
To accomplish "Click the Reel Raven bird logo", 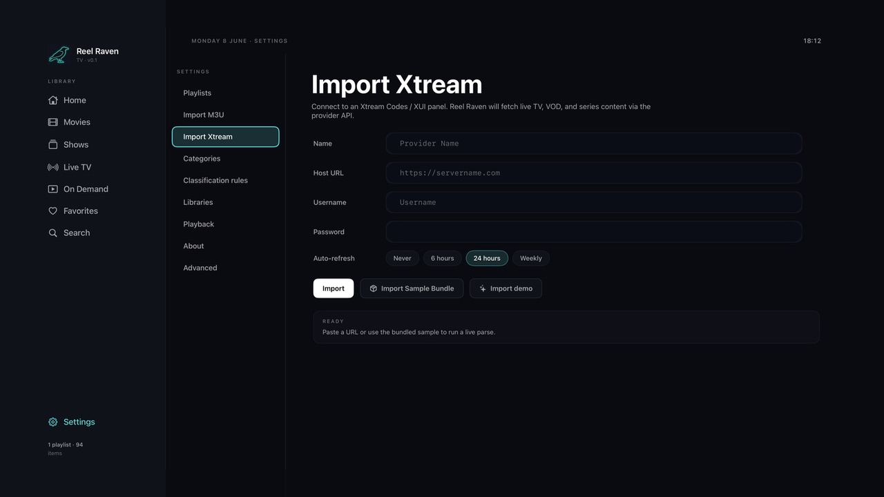I will 59,55.
